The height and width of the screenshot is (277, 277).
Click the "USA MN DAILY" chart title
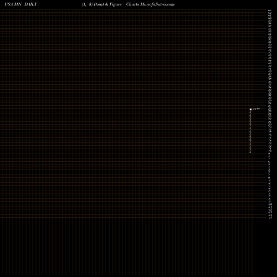point(21,4)
